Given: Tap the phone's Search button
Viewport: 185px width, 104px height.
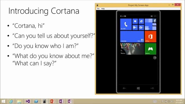Looking at the screenshot, I should point(152,88).
